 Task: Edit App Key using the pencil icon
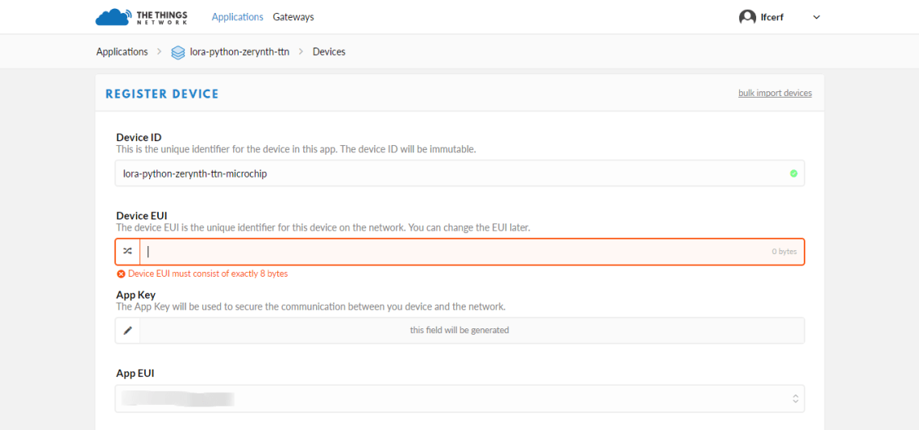pos(127,330)
